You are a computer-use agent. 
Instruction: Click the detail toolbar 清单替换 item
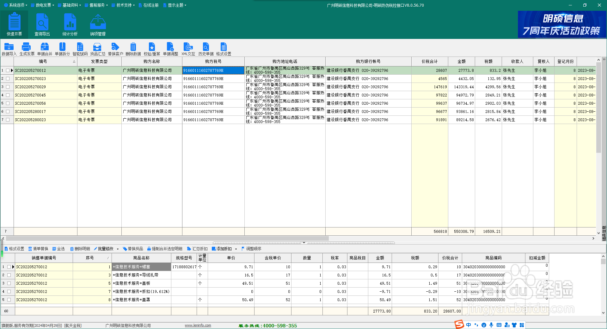[x=38, y=249]
